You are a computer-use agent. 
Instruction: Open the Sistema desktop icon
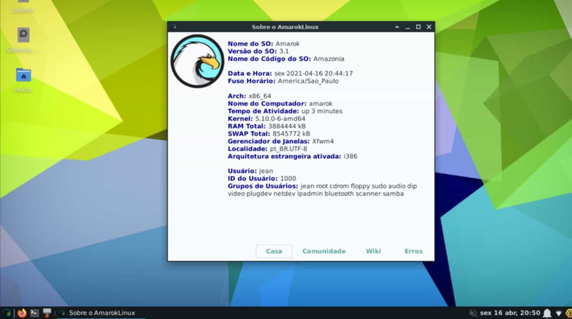point(23,40)
